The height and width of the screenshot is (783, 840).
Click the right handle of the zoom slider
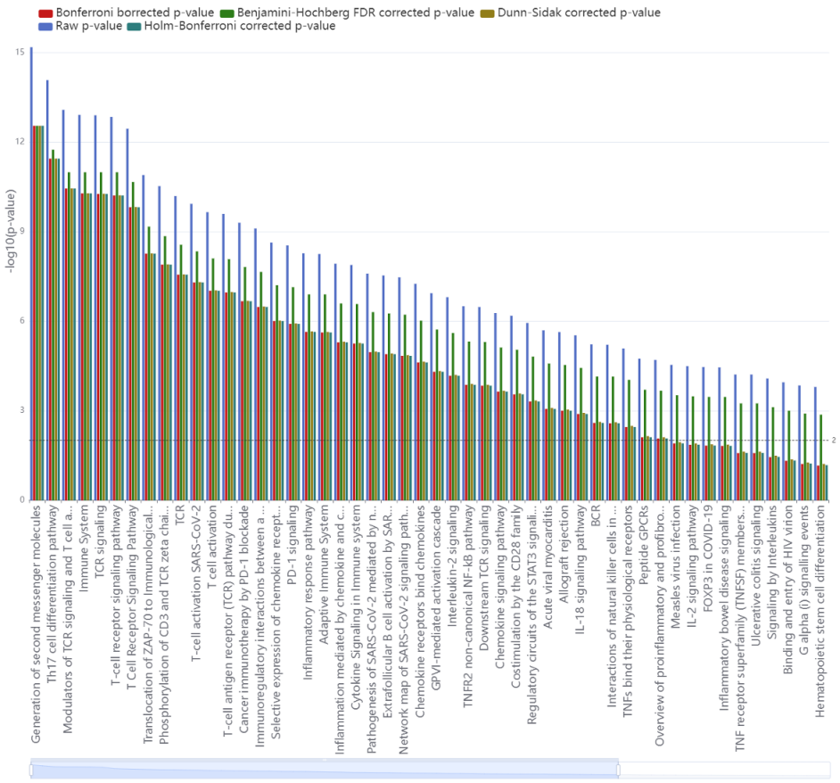tap(618, 769)
